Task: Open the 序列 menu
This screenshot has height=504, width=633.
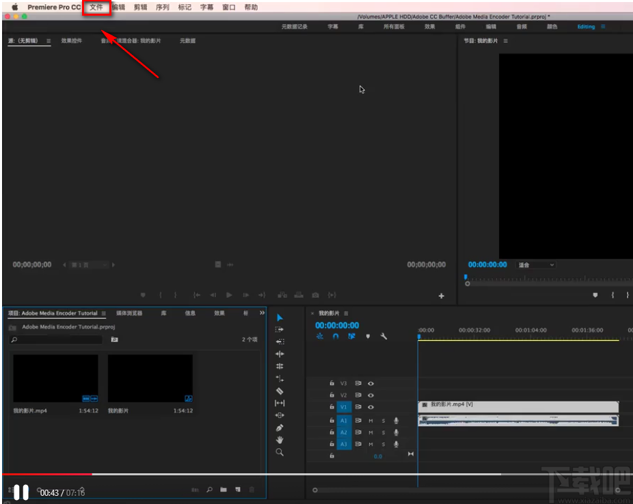Action: (163, 8)
